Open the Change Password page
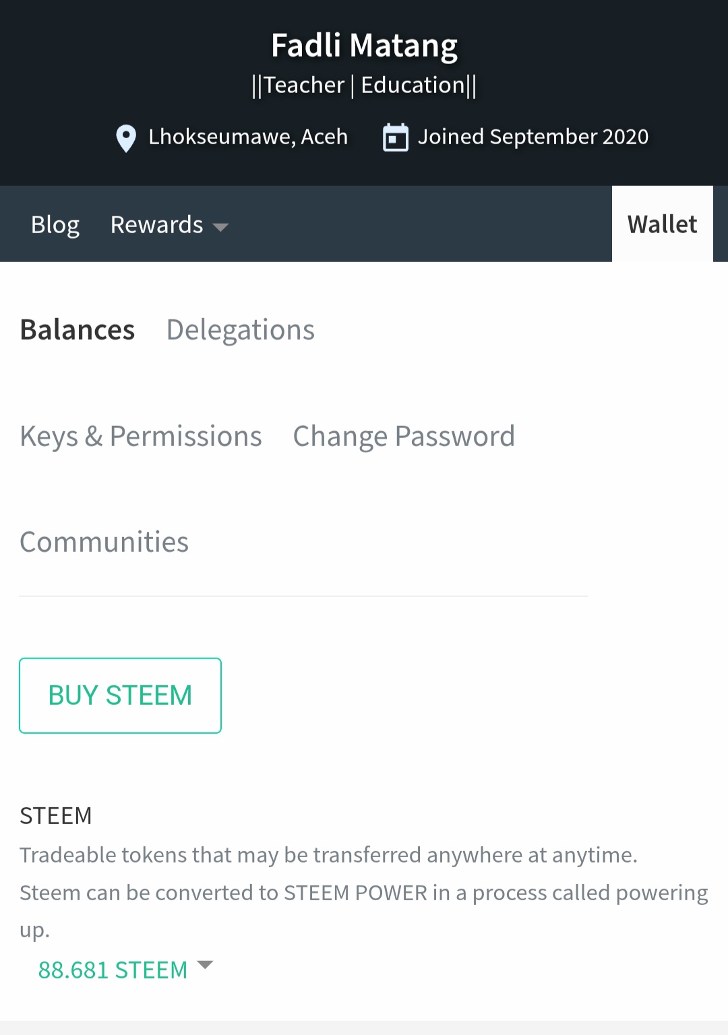 pos(404,437)
